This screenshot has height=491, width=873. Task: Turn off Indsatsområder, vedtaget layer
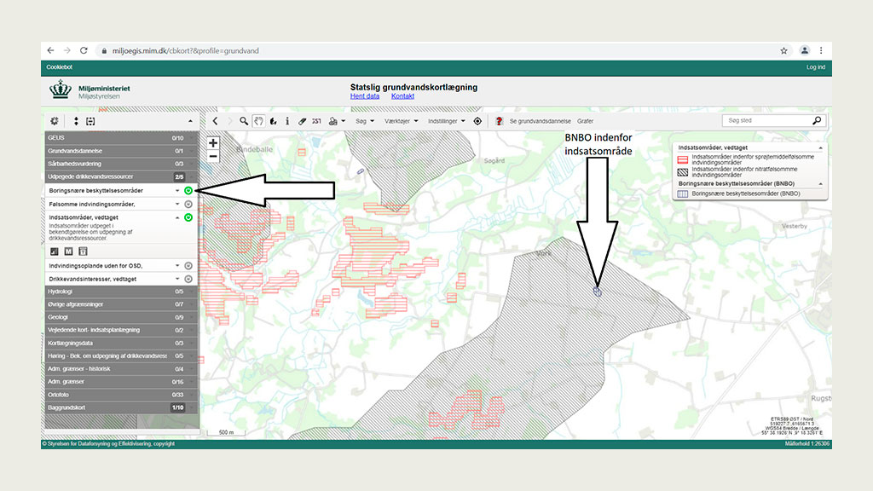point(188,218)
